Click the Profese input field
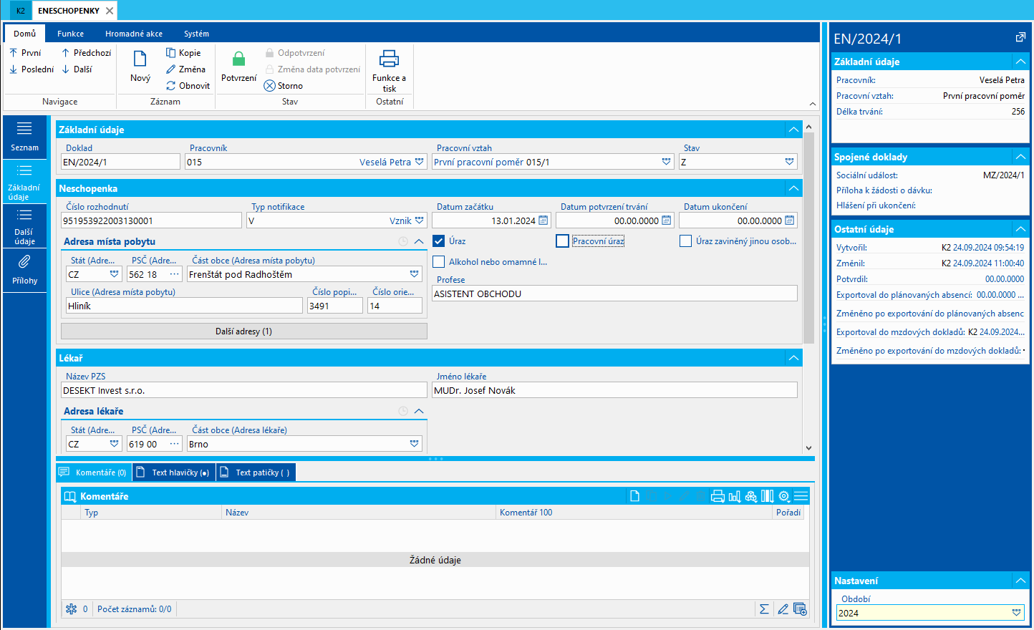Viewport: 1034px width, 630px height. click(x=614, y=294)
